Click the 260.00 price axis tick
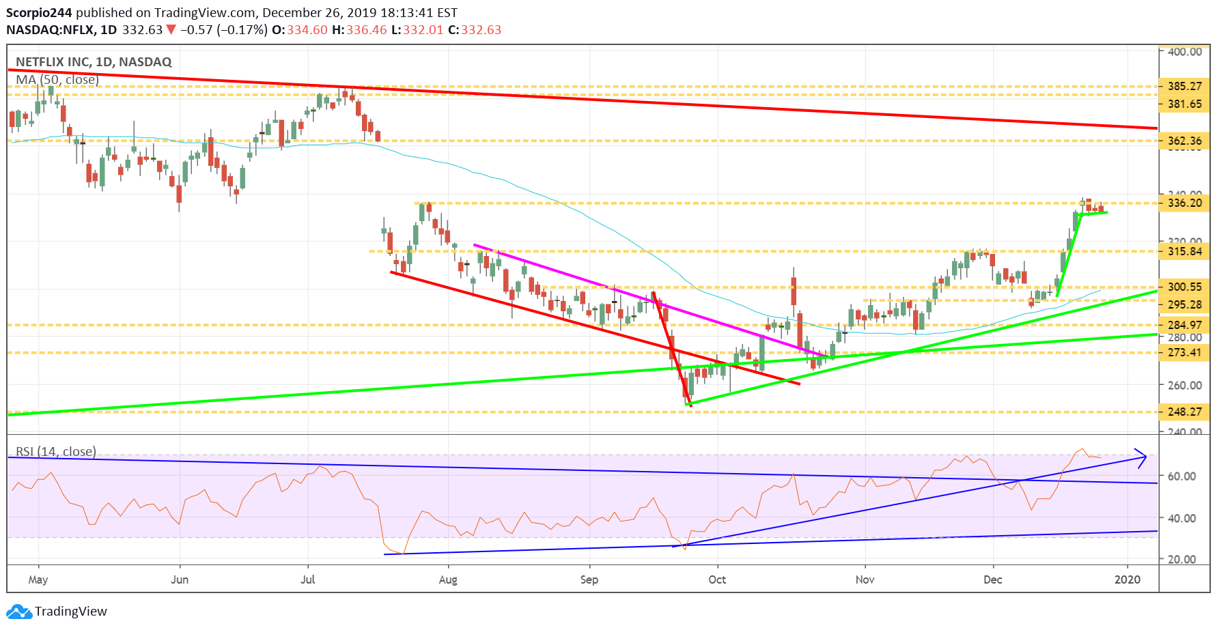 click(1185, 385)
